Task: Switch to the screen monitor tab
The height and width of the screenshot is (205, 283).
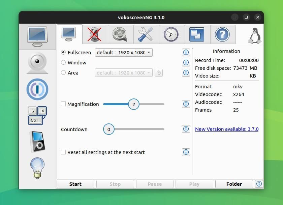Action: [x=69, y=34]
